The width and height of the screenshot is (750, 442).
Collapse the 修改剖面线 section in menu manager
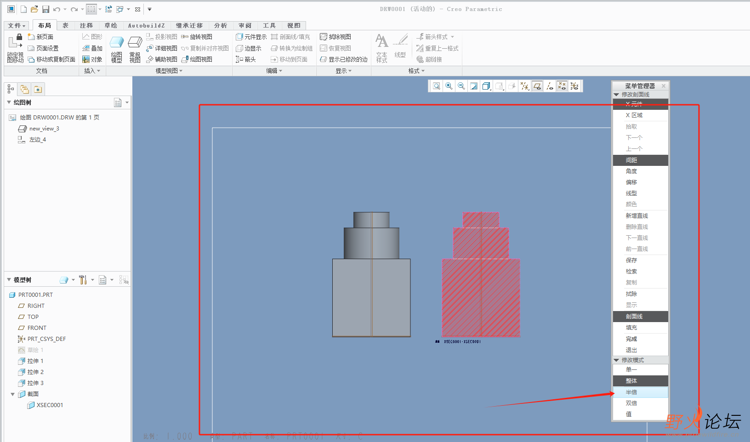616,95
